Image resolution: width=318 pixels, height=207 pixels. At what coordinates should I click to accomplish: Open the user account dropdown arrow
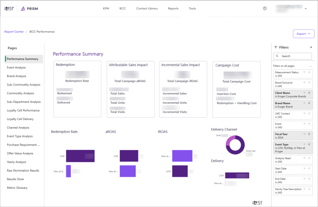click(305, 8)
